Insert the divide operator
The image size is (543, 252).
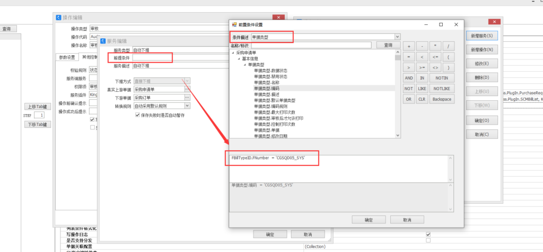449,47
